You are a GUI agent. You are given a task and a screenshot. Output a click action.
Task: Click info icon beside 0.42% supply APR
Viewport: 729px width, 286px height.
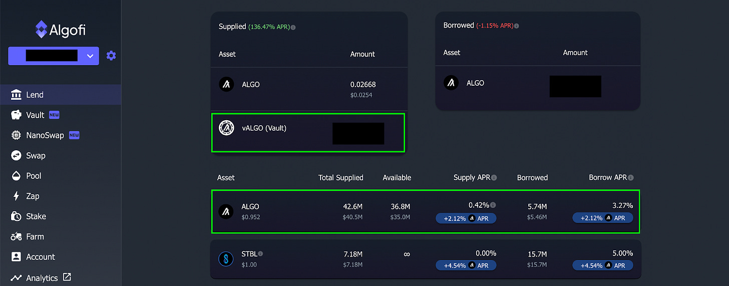pyautogui.click(x=493, y=205)
